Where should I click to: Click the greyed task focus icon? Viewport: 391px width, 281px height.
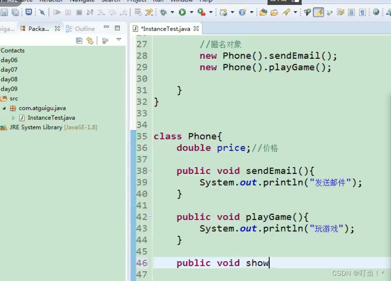click(x=105, y=41)
